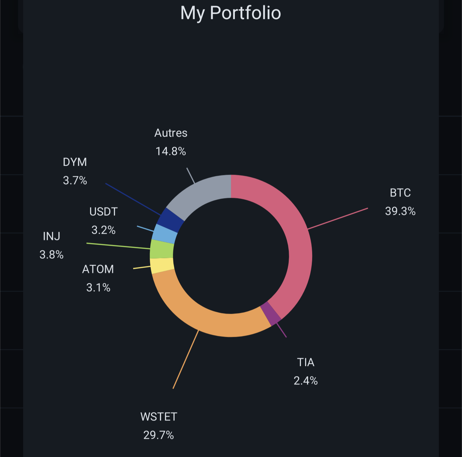Click the BTC 39.3% label
Screen dimensions: 462x457
(x=400, y=202)
